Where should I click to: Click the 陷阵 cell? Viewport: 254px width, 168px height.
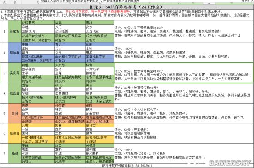coord(38,89)
